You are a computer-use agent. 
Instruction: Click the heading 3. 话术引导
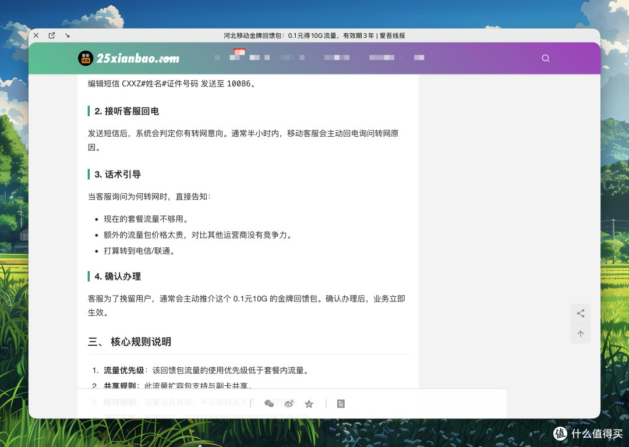pyautogui.click(x=118, y=175)
